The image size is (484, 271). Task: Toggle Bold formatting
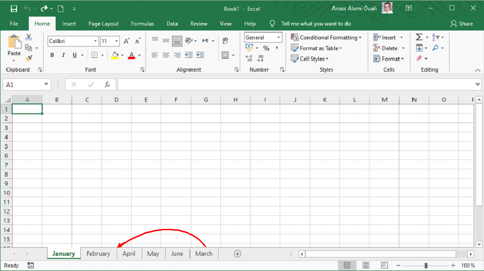(52, 55)
